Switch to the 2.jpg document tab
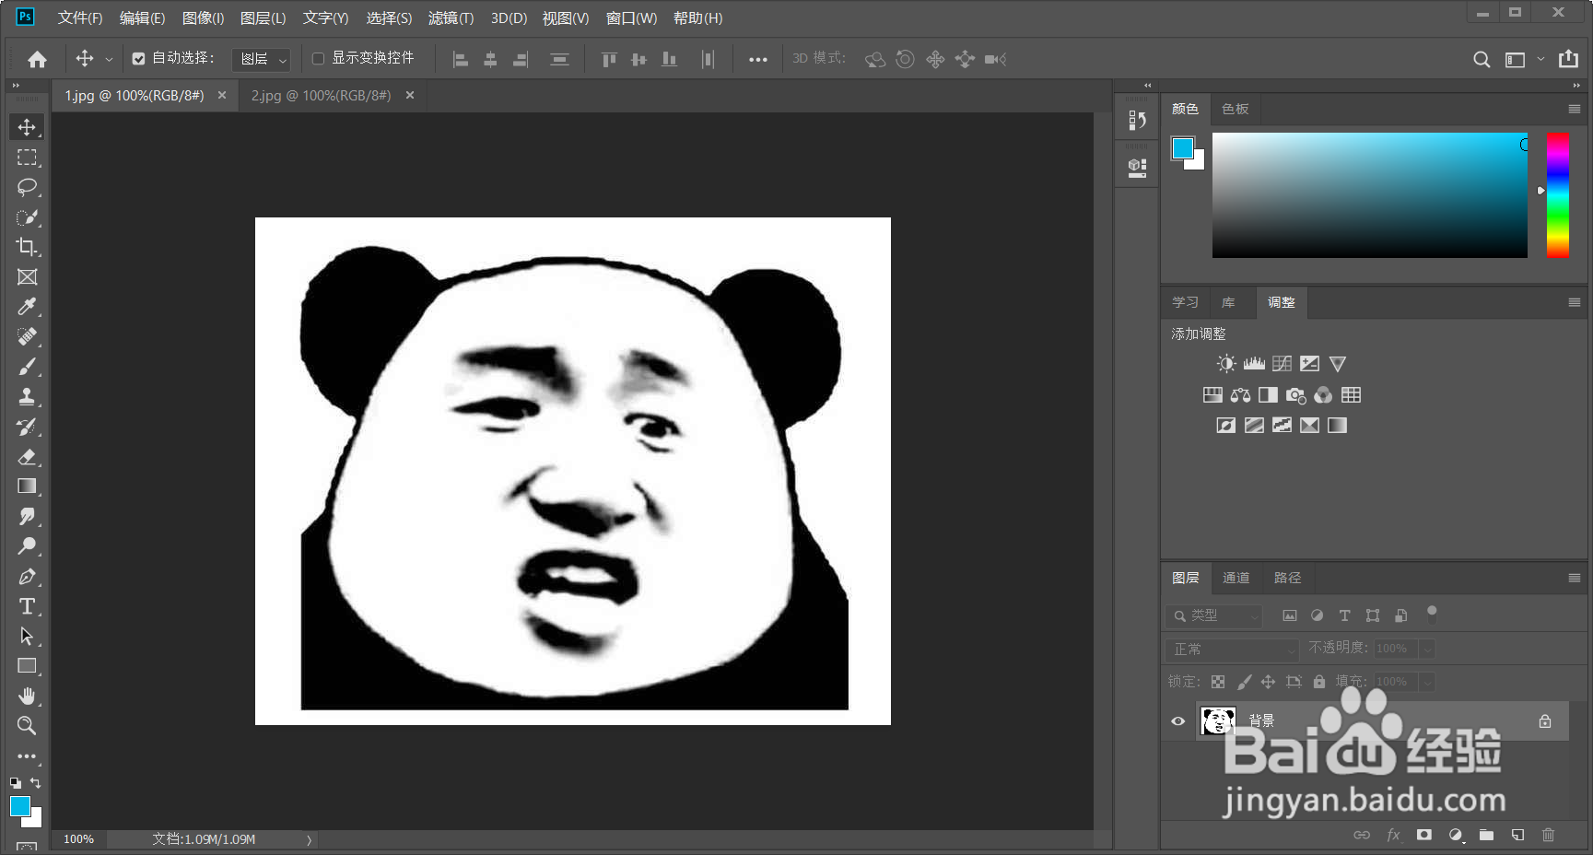This screenshot has height=855, width=1593. (x=322, y=96)
